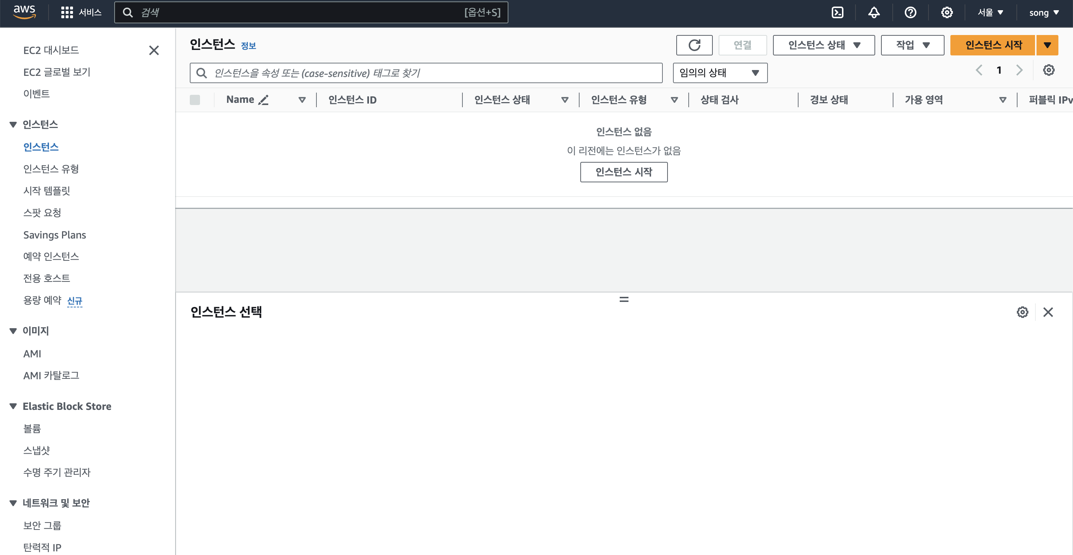The width and height of the screenshot is (1073, 555).
Task: Open 탄력적 IP in sidebar
Action: (42, 547)
